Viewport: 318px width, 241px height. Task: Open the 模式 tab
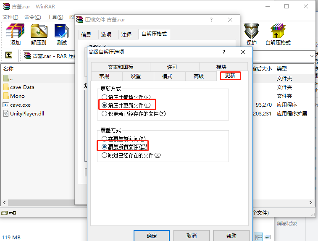(167, 76)
